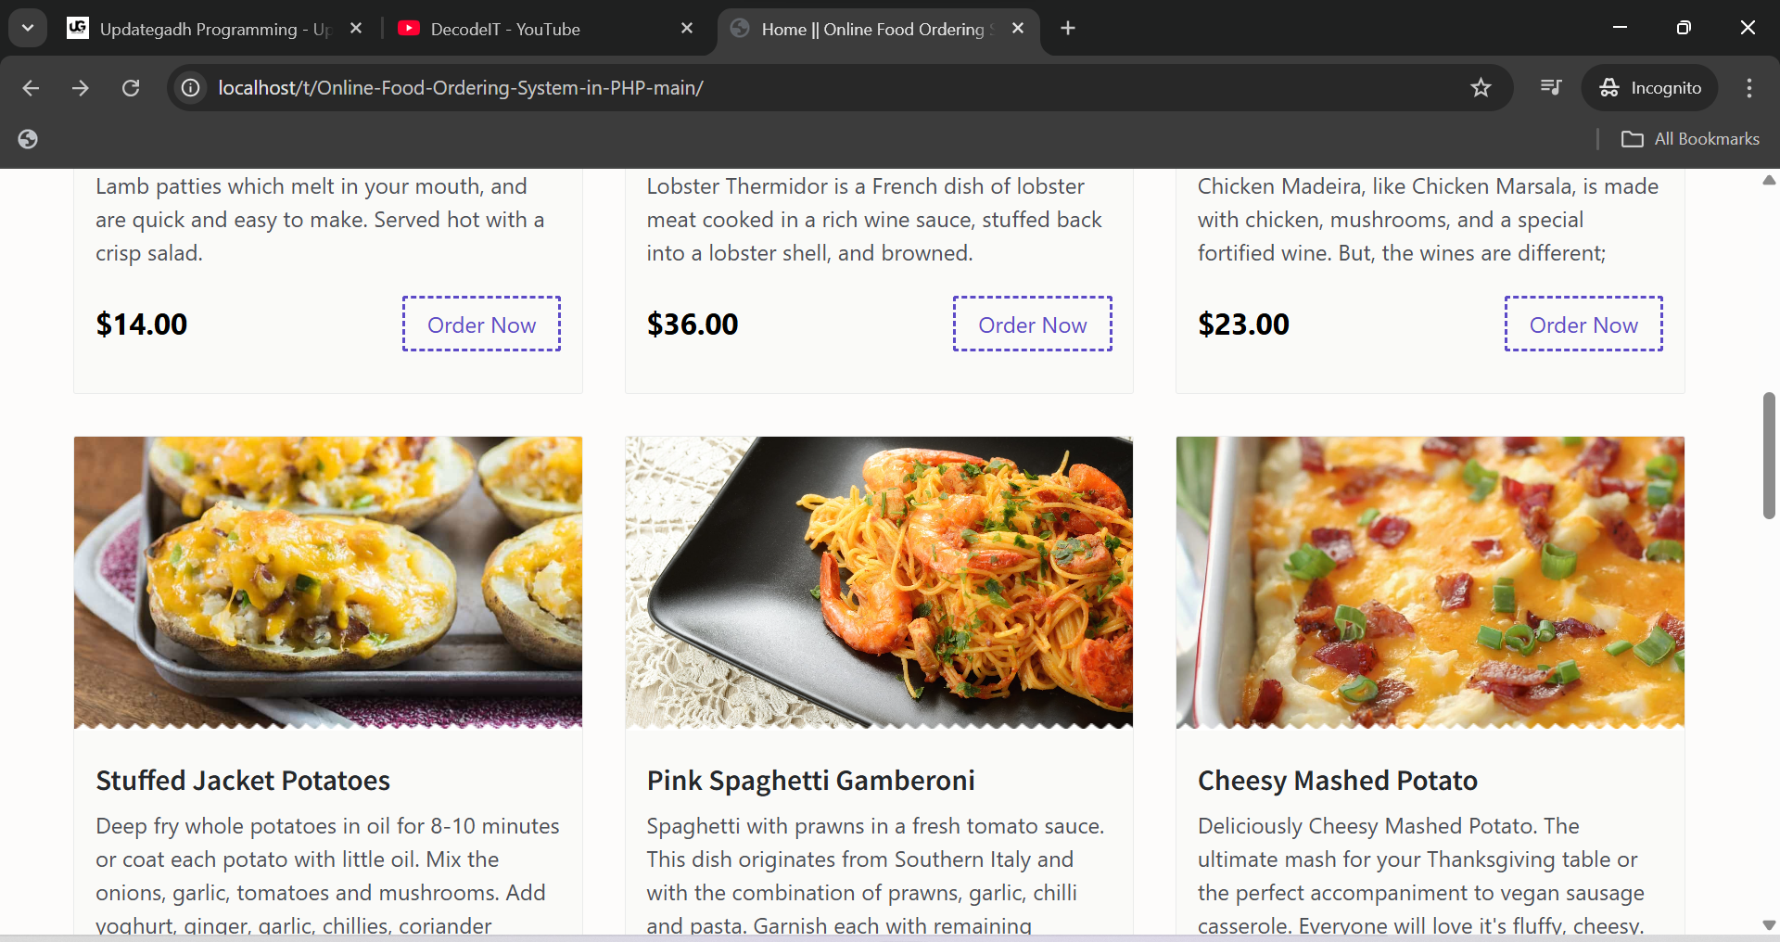Image resolution: width=1780 pixels, height=942 pixels.
Task: Click the $23.00 price text
Action: click(x=1243, y=325)
